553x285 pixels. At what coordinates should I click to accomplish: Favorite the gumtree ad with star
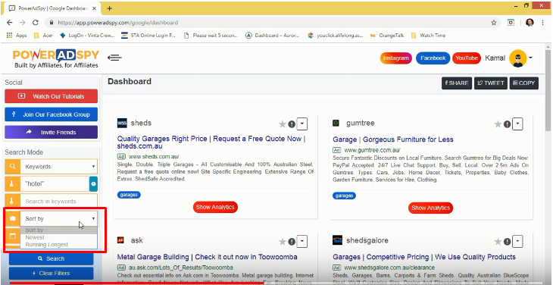[498, 124]
